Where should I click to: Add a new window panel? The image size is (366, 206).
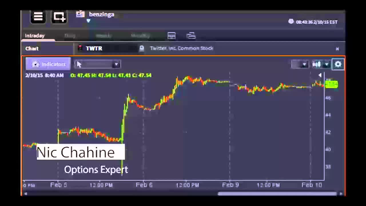[59, 17]
